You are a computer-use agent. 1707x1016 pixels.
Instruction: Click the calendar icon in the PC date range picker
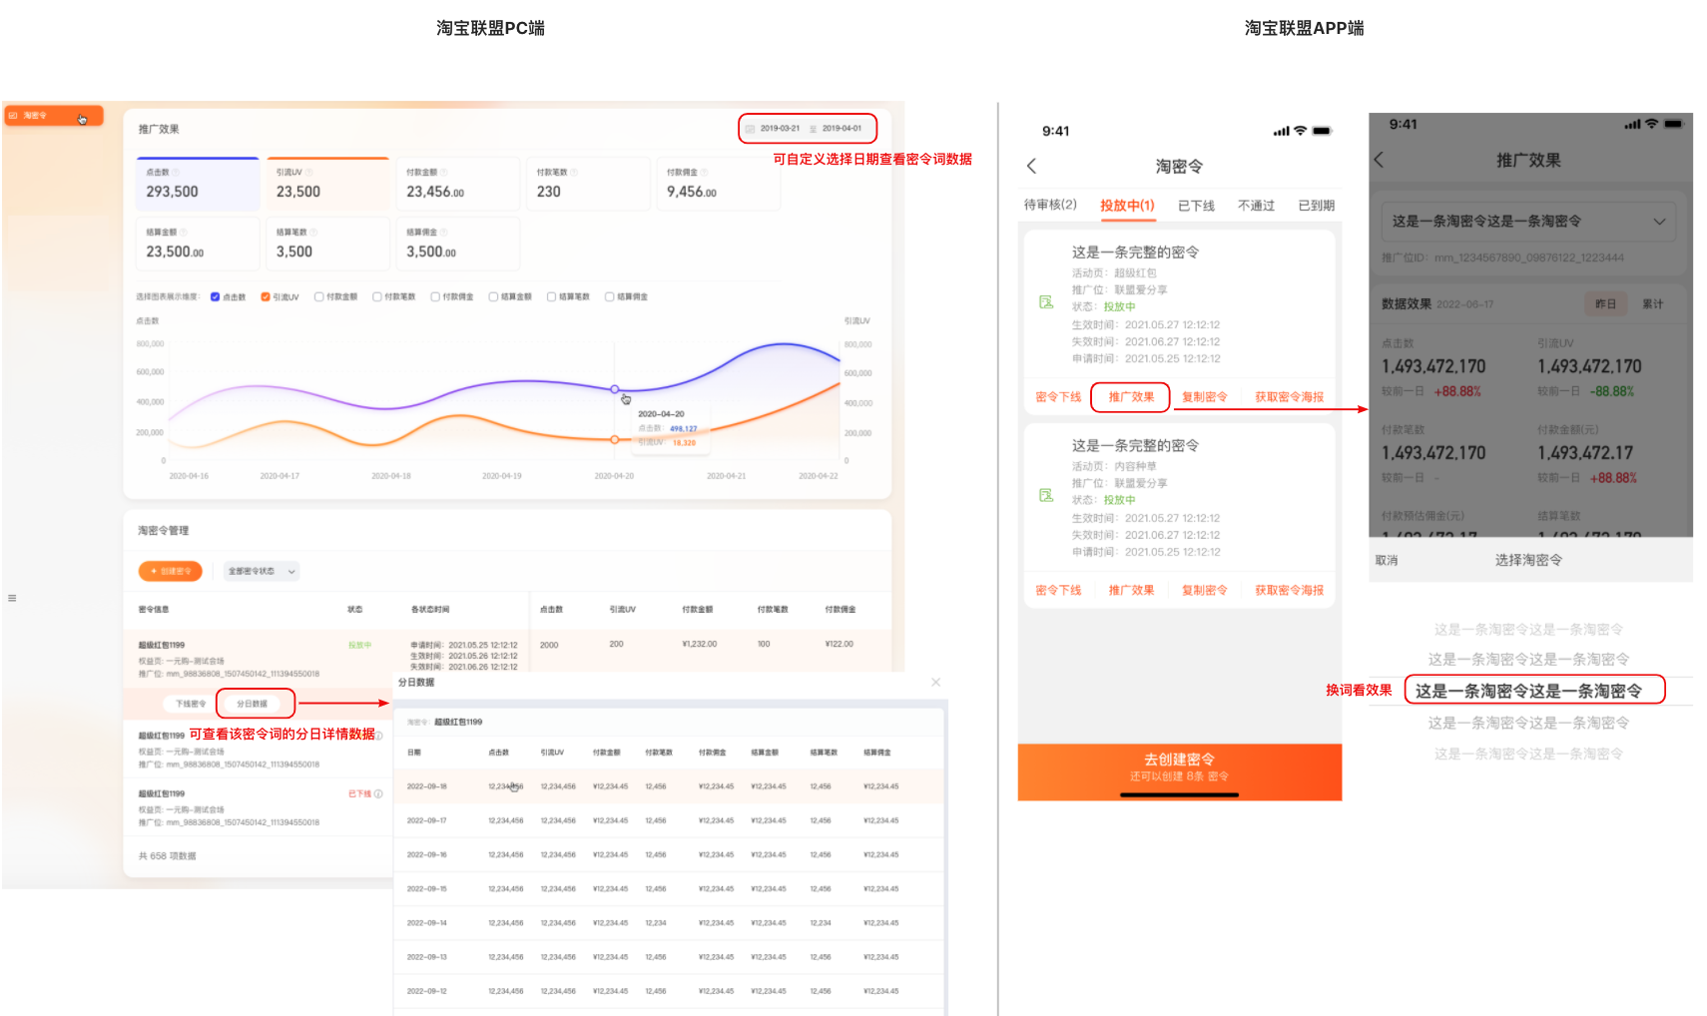point(751,129)
